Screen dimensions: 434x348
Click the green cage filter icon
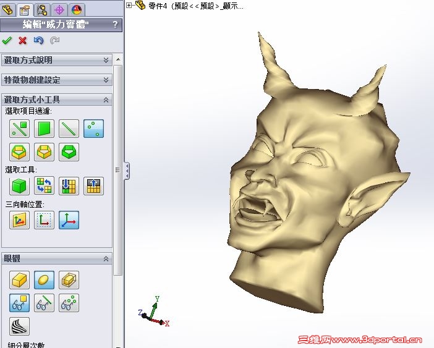[69, 152]
